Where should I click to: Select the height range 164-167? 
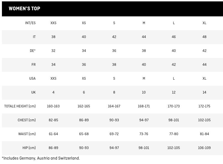point(114,106)
